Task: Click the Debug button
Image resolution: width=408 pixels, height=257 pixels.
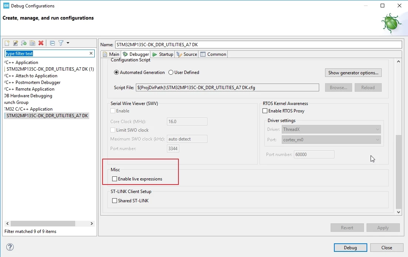Action: pos(350,248)
